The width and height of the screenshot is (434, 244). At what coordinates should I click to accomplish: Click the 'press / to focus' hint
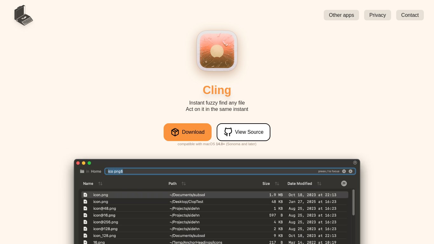[329, 171]
